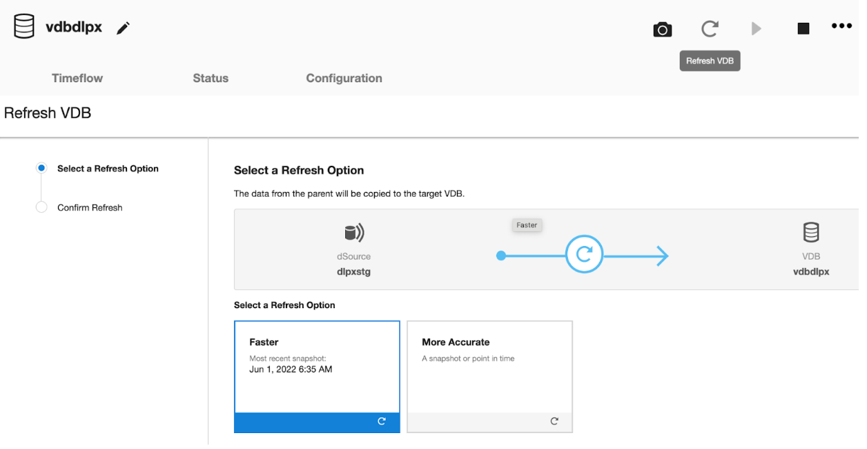
Task: Click refresh icon on Faster card footer
Action: (x=382, y=421)
